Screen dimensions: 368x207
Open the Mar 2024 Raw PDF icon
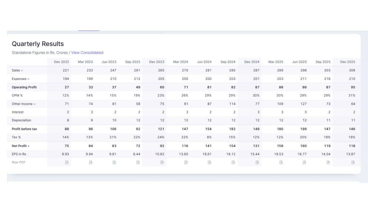186,162
